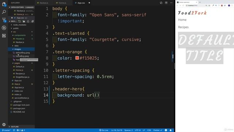Go to line via Ln 14 indicator
Screen dimensions: 234x132
(117, 130)
